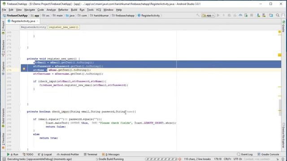Click the Apply Changes lightning icon
Viewport: 287px width, 161px height.
pos(223,15)
